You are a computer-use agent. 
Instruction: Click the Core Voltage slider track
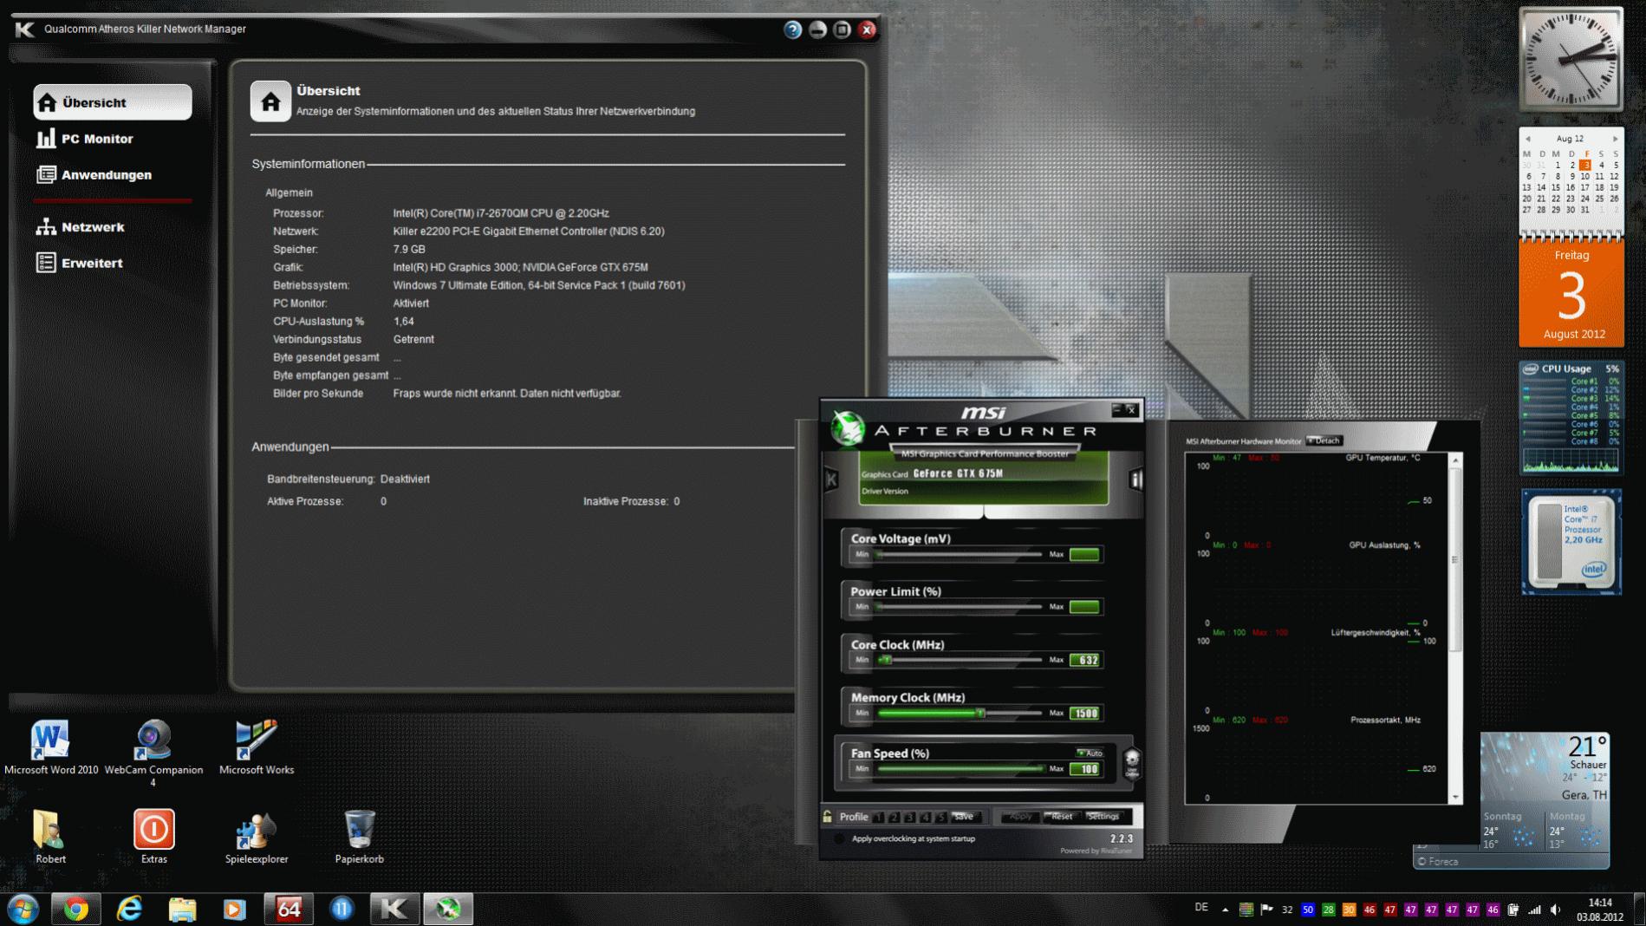960,554
